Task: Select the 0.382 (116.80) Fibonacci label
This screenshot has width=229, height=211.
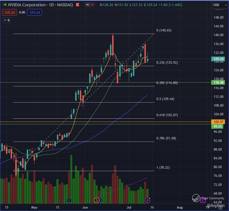Action: coord(167,83)
